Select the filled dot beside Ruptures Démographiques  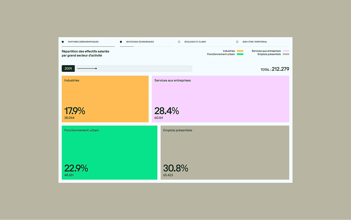(63, 42)
